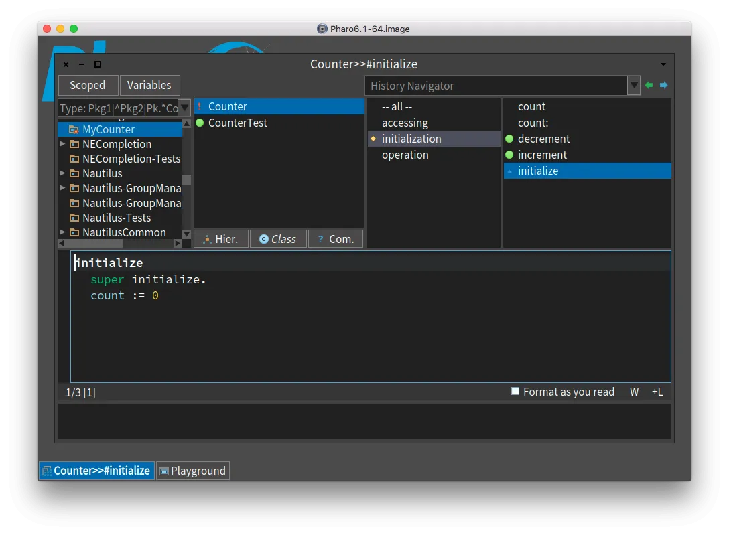Select the count method
This screenshot has width=729, height=535.
pyautogui.click(x=587, y=106)
